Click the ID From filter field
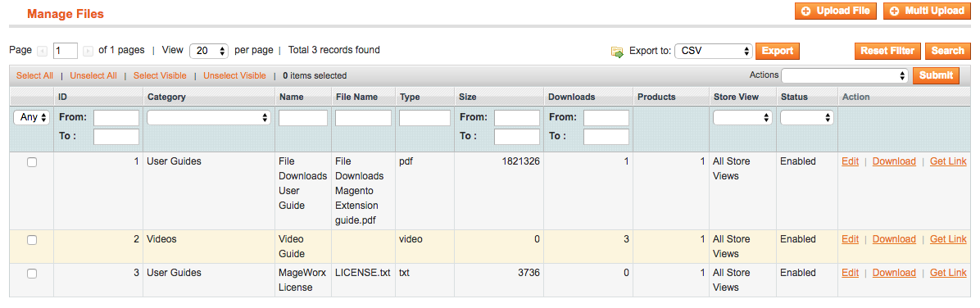The image size is (980, 308). point(116,117)
